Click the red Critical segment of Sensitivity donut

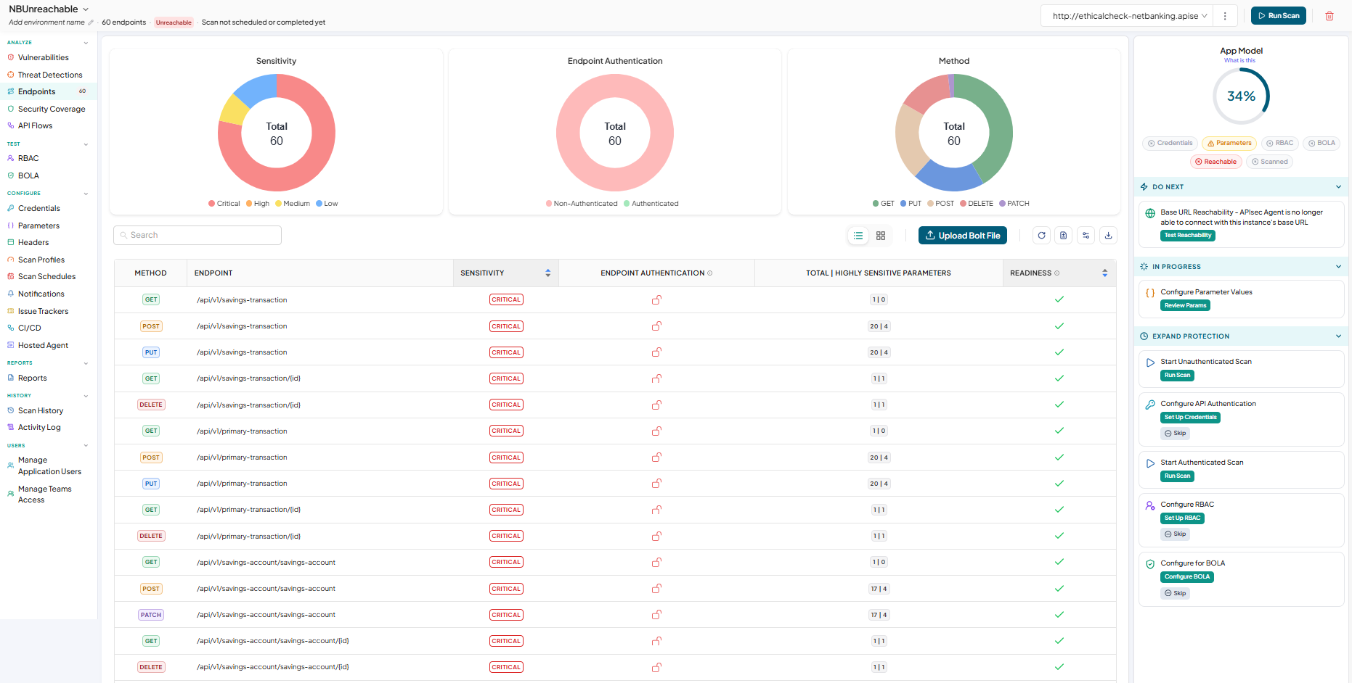[x=310, y=161]
